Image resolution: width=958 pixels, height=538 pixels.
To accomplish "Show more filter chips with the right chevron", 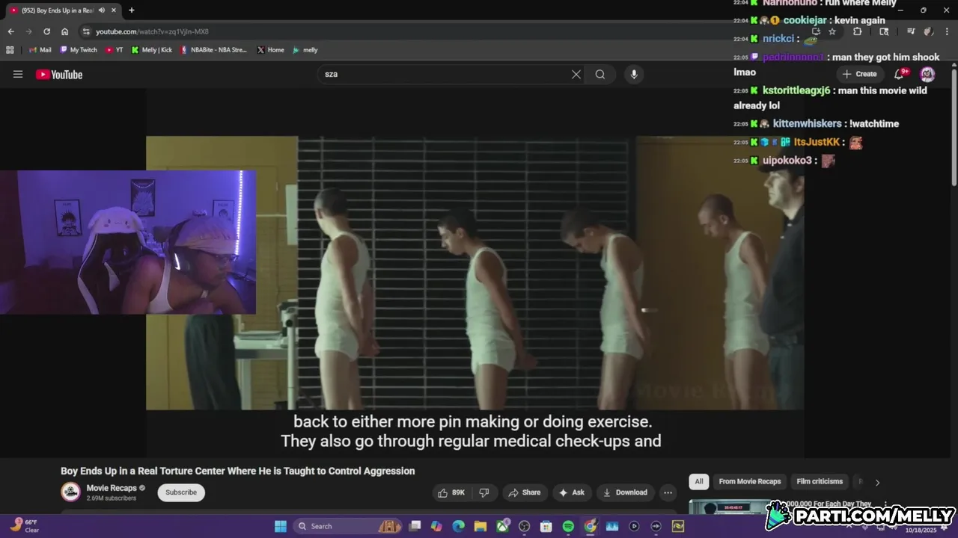I will click(877, 482).
